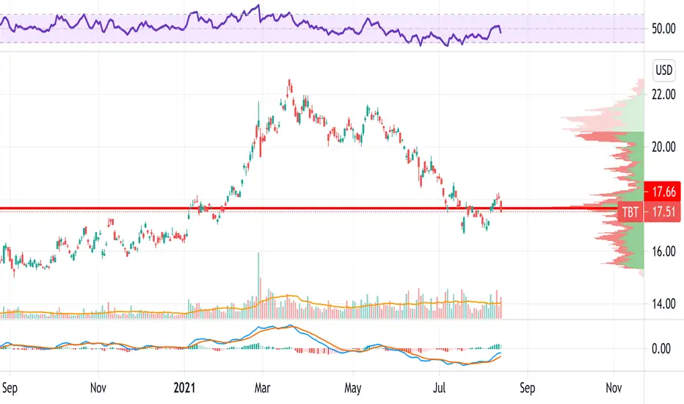Click the tallest volume spike bar
684x404 pixels.
(258, 285)
